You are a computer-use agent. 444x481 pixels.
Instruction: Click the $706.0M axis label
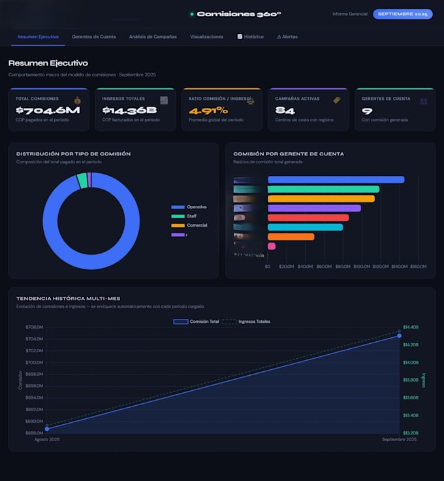pyautogui.click(x=35, y=327)
